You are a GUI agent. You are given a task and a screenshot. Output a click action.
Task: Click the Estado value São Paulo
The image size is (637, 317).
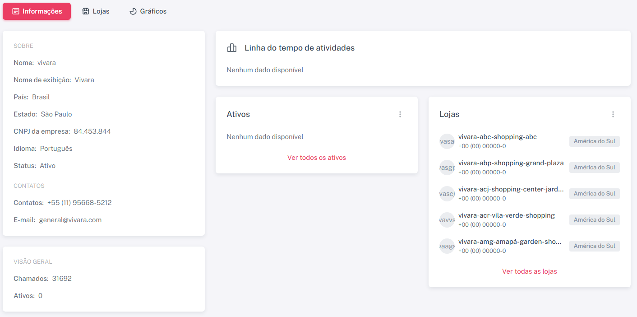tap(56, 114)
